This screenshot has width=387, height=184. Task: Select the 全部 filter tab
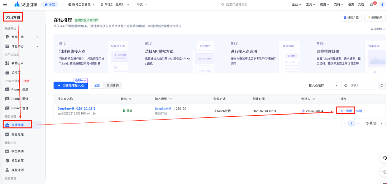click(97, 85)
